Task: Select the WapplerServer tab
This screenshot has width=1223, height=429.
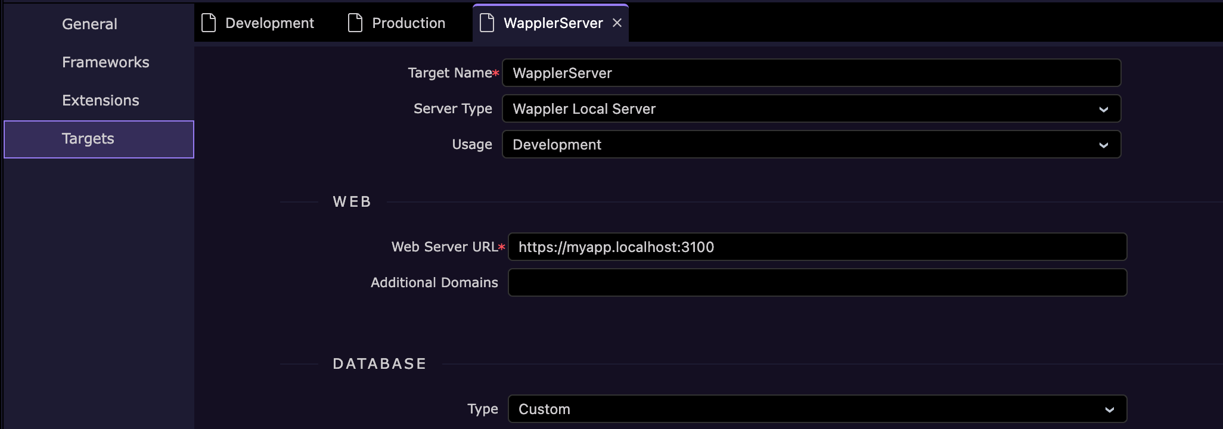Action: [552, 23]
